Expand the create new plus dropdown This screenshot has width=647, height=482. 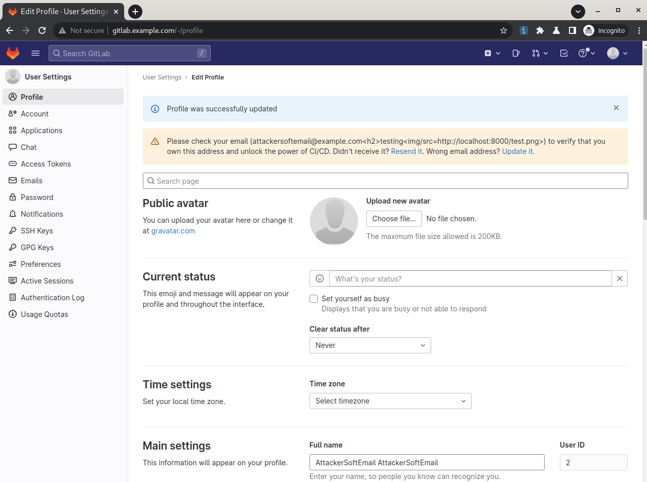pos(492,53)
